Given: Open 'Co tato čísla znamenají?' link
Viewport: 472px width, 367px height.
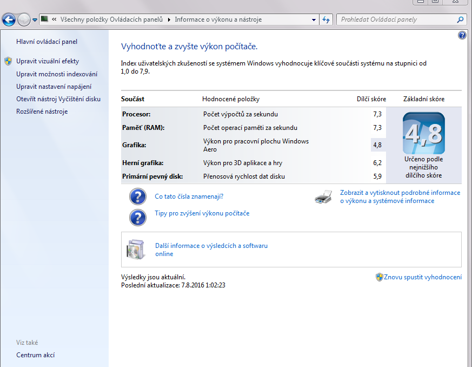Looking at the screenshot, I should point(189,196).
